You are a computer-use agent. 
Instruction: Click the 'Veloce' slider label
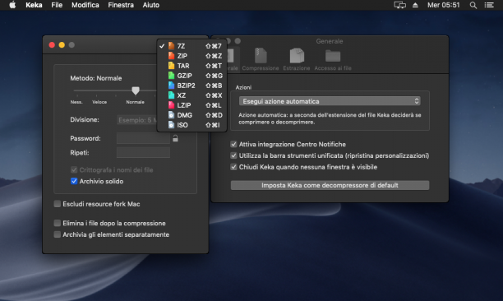click(x=99, y=102)
